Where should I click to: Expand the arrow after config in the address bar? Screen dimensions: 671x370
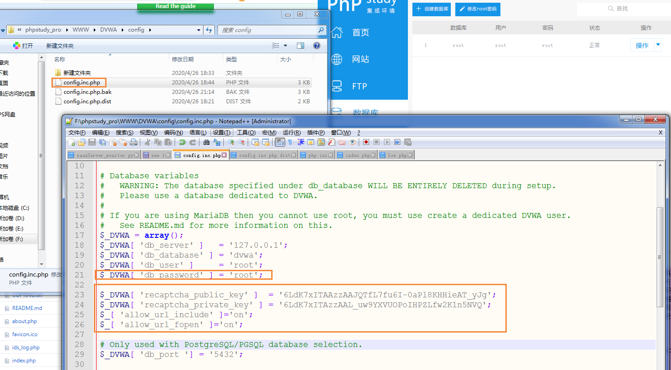pos(150,30)
